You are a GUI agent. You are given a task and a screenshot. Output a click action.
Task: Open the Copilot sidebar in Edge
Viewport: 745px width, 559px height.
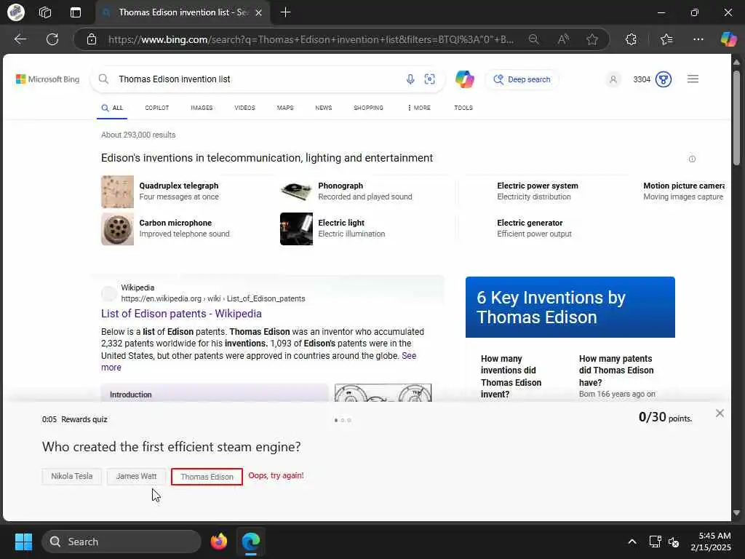728,39
